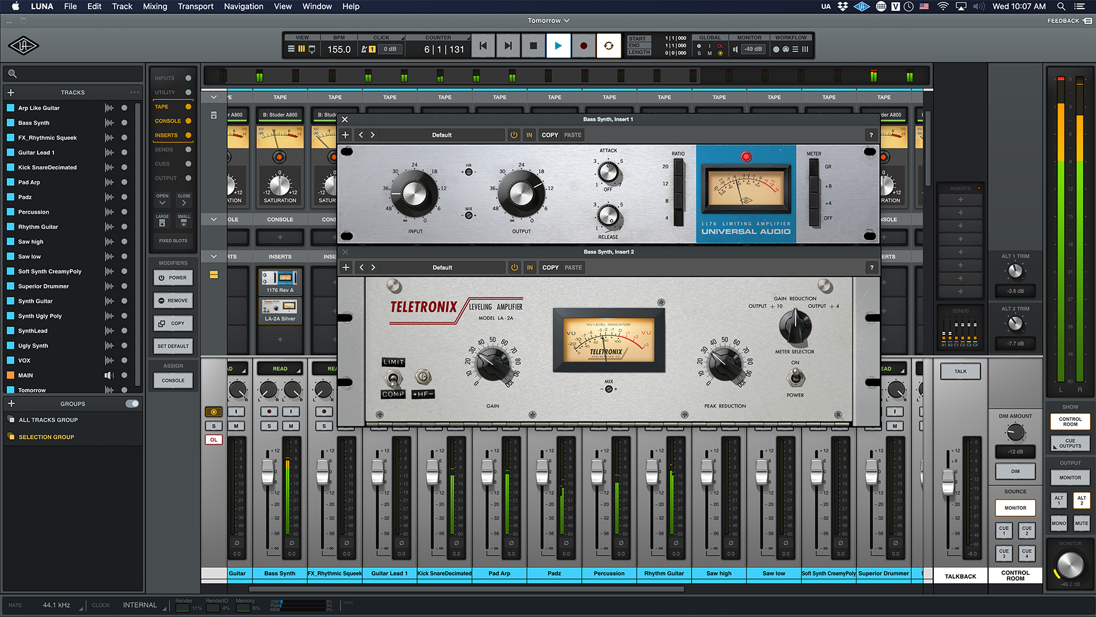Open the Mixing menu
The width and height of the screenshot is (1096, 617).
(x=155, y=7)
